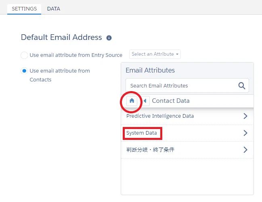Switch to the SETTINGS tab
Image resolution: width=262 pixels, height=202 pixels.
[24, 9]
